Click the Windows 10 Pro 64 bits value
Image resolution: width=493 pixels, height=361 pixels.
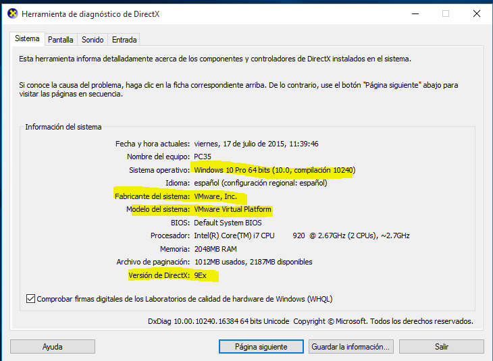(274, 170)
